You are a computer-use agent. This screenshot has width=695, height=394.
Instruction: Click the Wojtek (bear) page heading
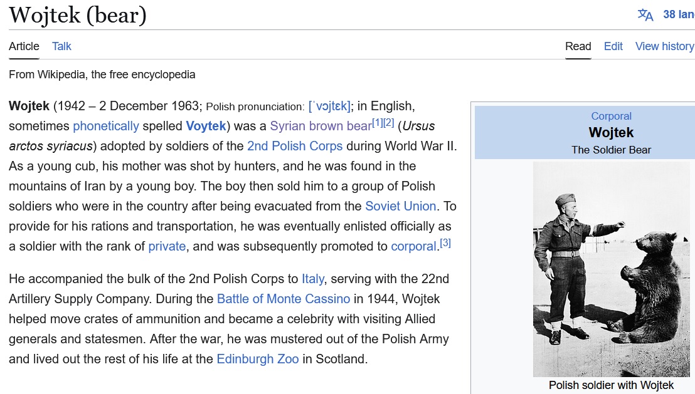[78, 15]
